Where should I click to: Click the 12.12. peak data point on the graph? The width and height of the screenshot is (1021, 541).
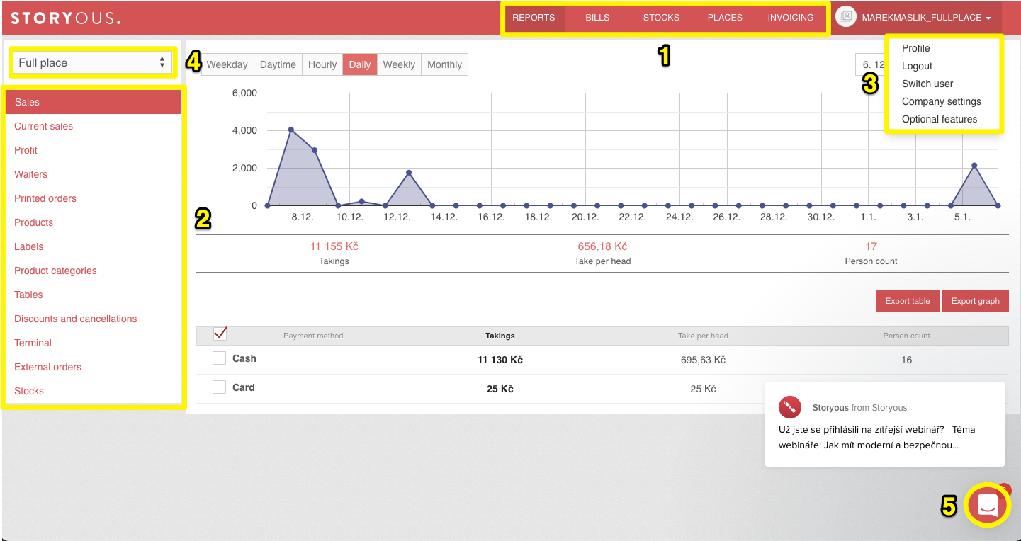coord(409,173)
